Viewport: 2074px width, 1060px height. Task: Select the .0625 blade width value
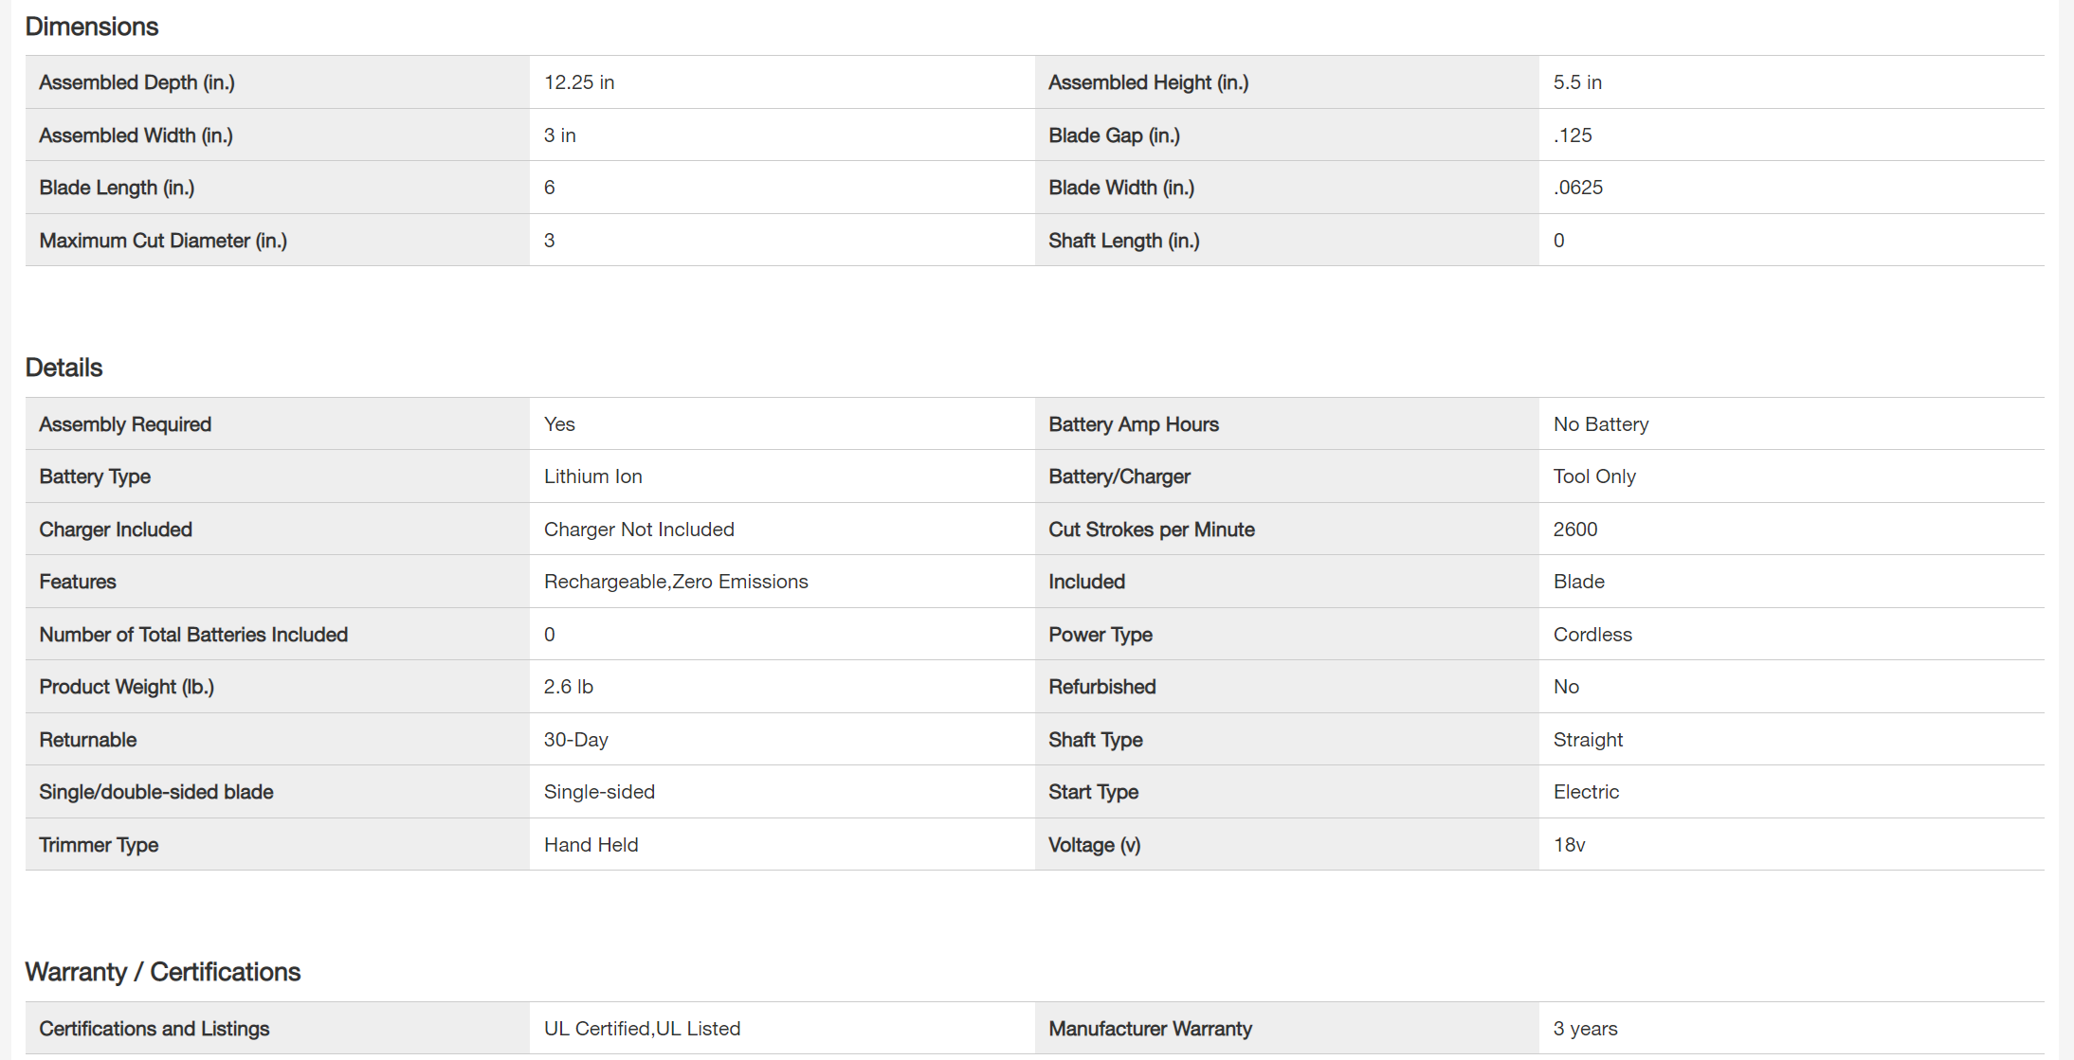pos(1577,188)
